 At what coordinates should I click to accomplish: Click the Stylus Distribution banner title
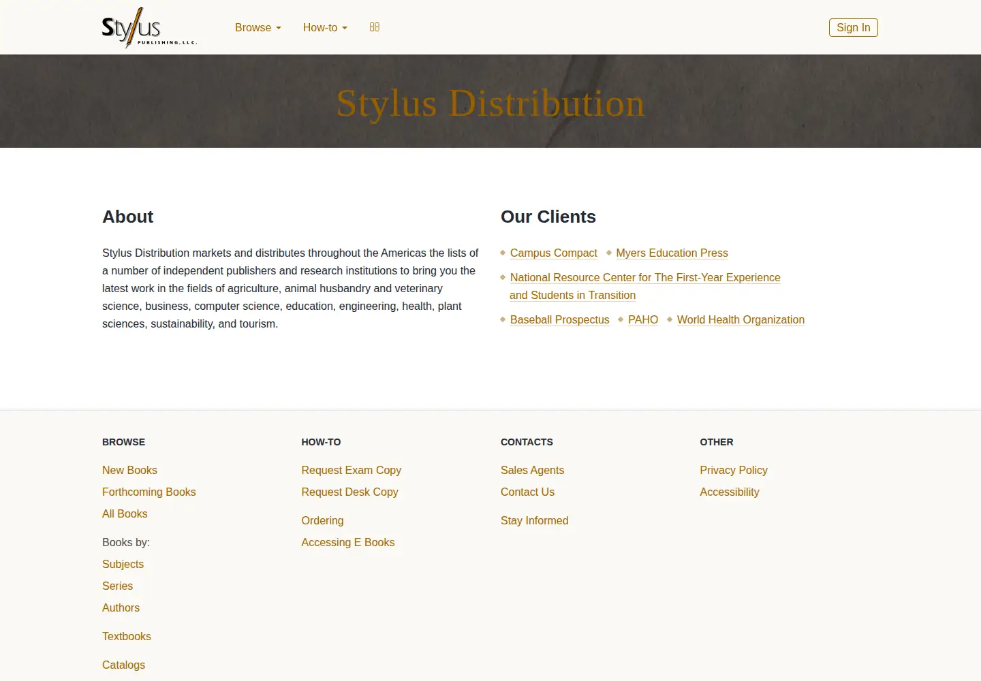click(490, 103)
